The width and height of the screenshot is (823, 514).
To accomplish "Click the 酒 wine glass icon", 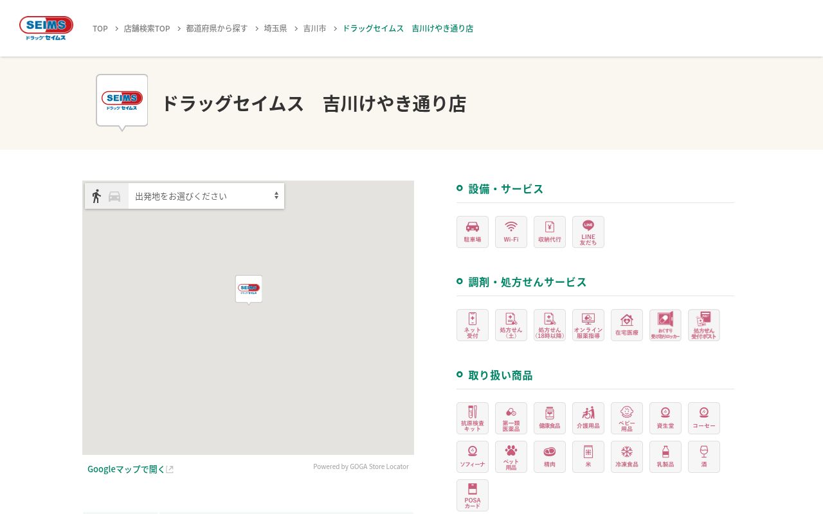I will (x=704, y=457).
